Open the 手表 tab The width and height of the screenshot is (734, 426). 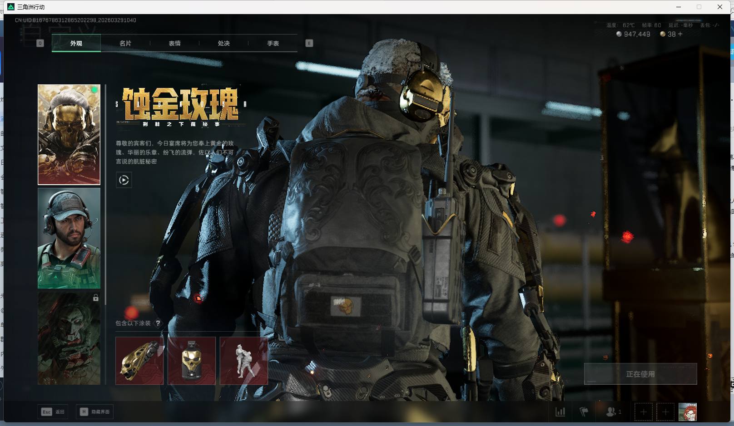(273, 43)
